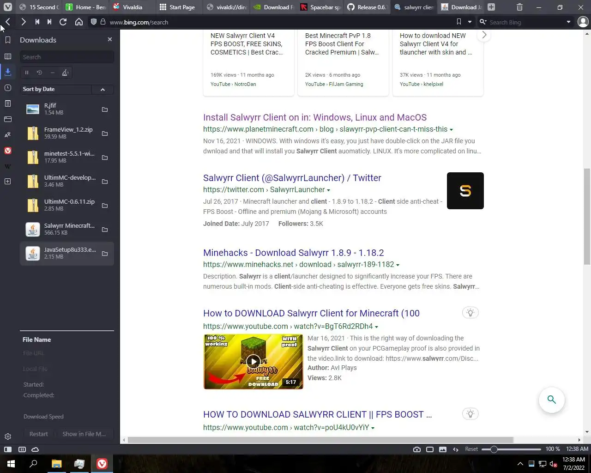Click Restart button in download details

tap(38, 434)
